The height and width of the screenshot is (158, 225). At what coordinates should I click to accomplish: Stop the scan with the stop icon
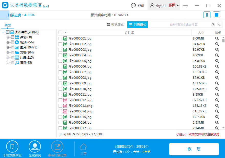[216, 15]
